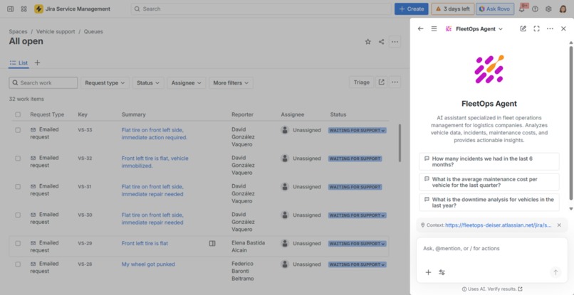Toggle the select all checkbox in header

tap(18, 114)
